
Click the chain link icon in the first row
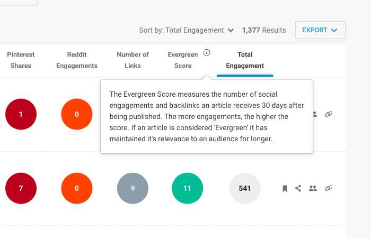(329, 114)
